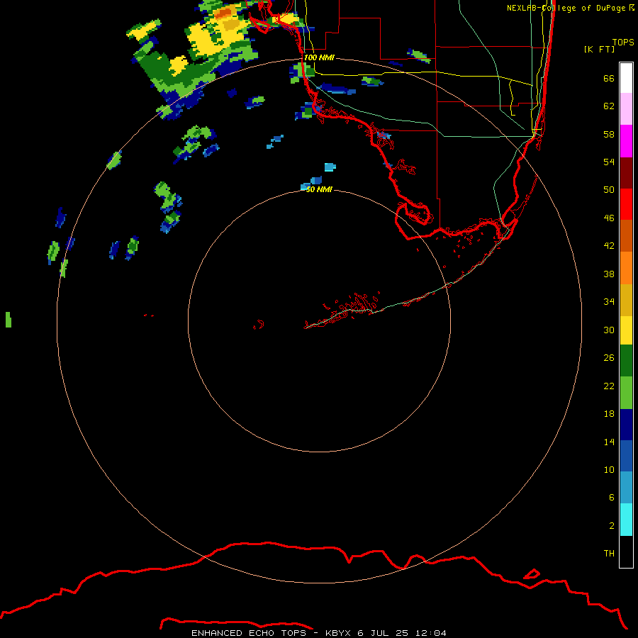Click the legend value '30'
Viewport: 638px width, 638px height.
click(609, 330)
